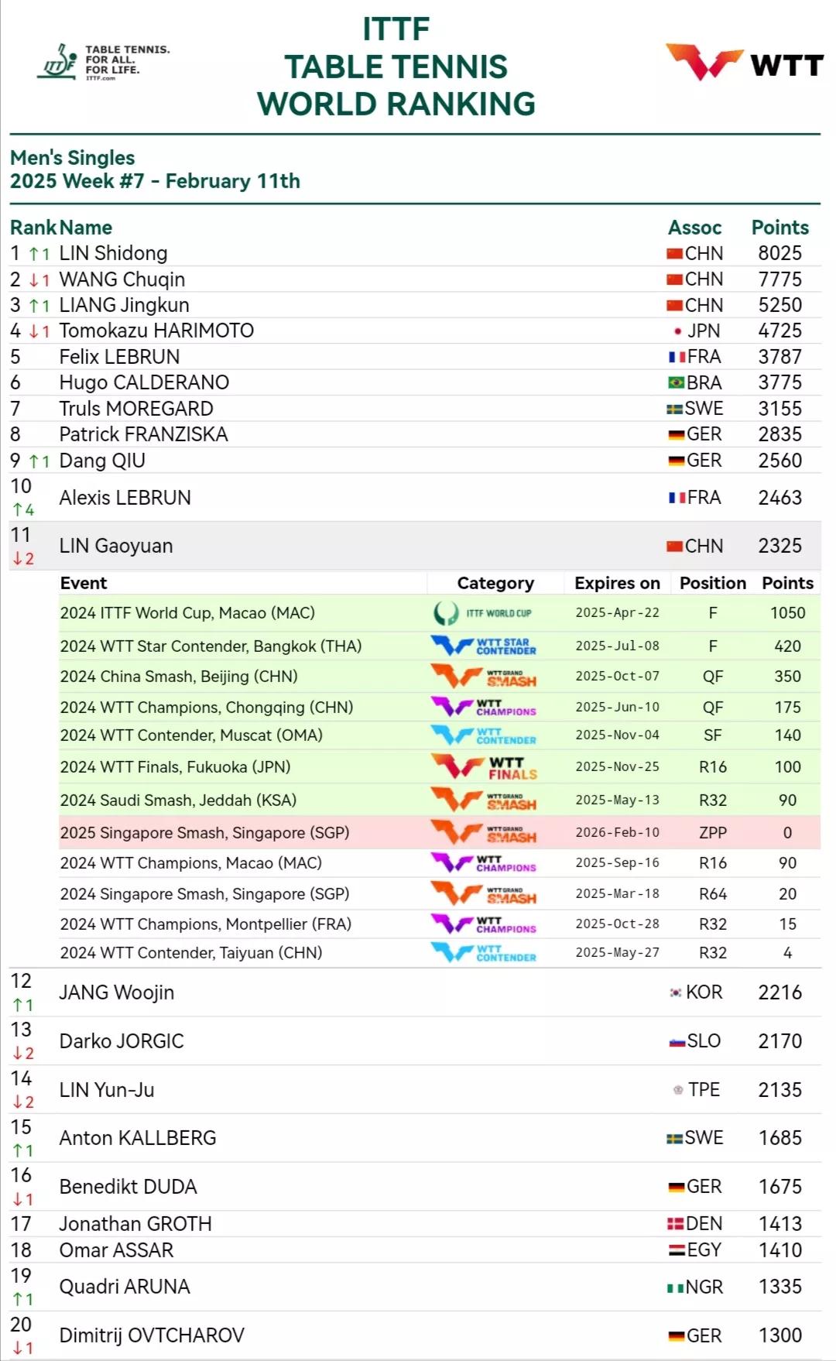This screenshot has width=836, height=1361.
Task: Click Benedikt DUDA's name
Action: click(128, 1187)
